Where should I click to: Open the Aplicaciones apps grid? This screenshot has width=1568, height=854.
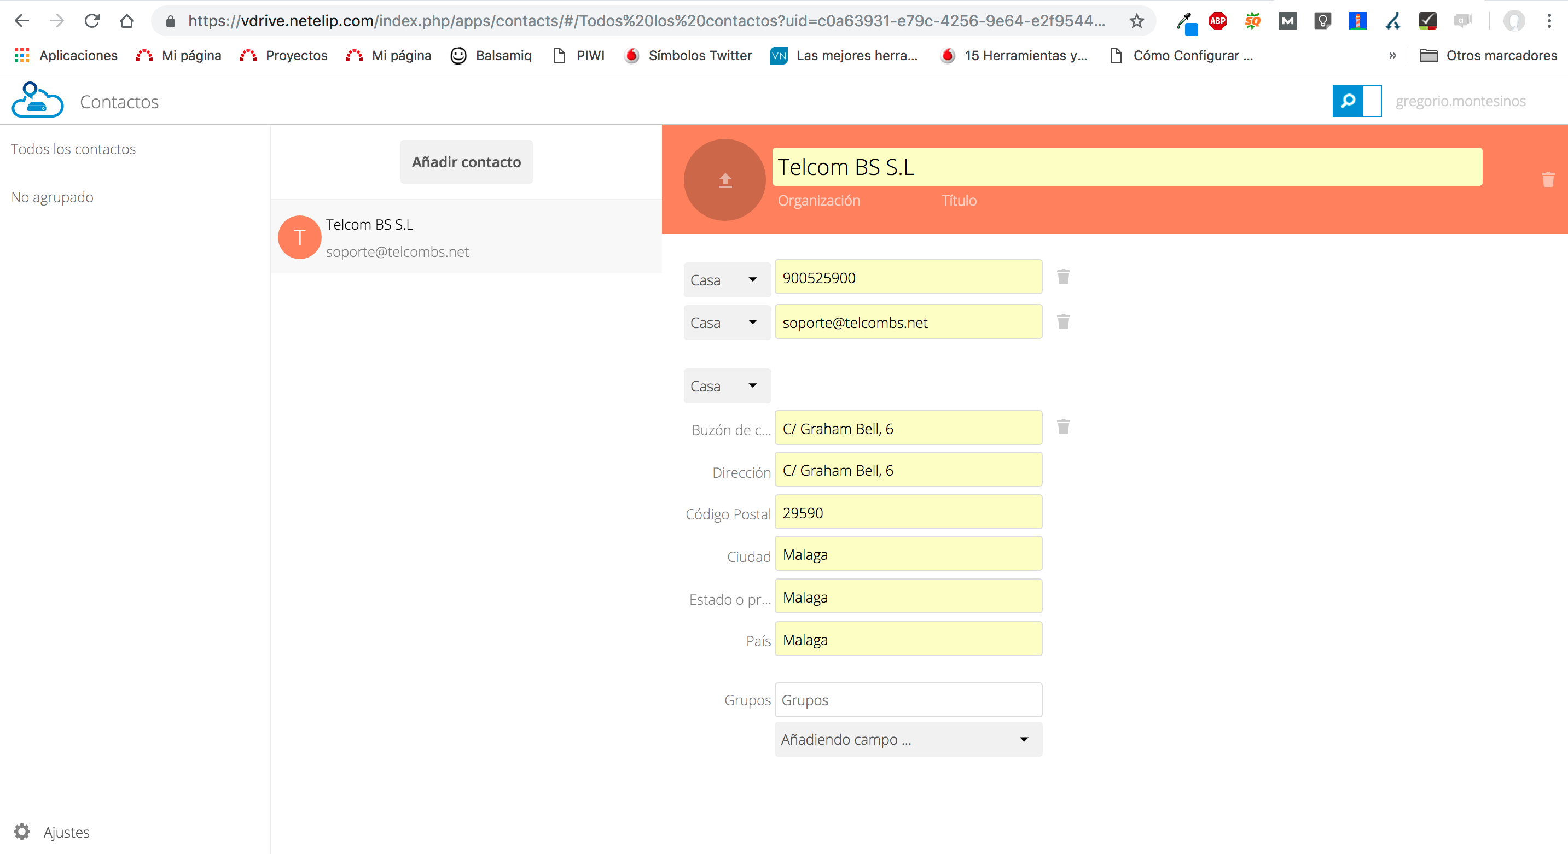pyautogui.click(x=21, y=55)
